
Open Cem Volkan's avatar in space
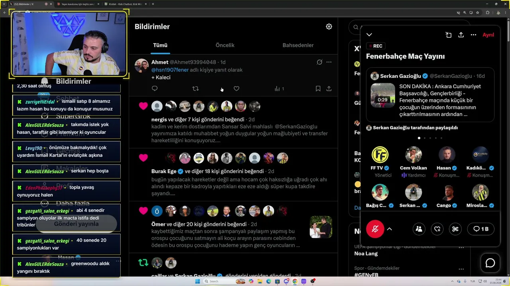tap(413, 155)
